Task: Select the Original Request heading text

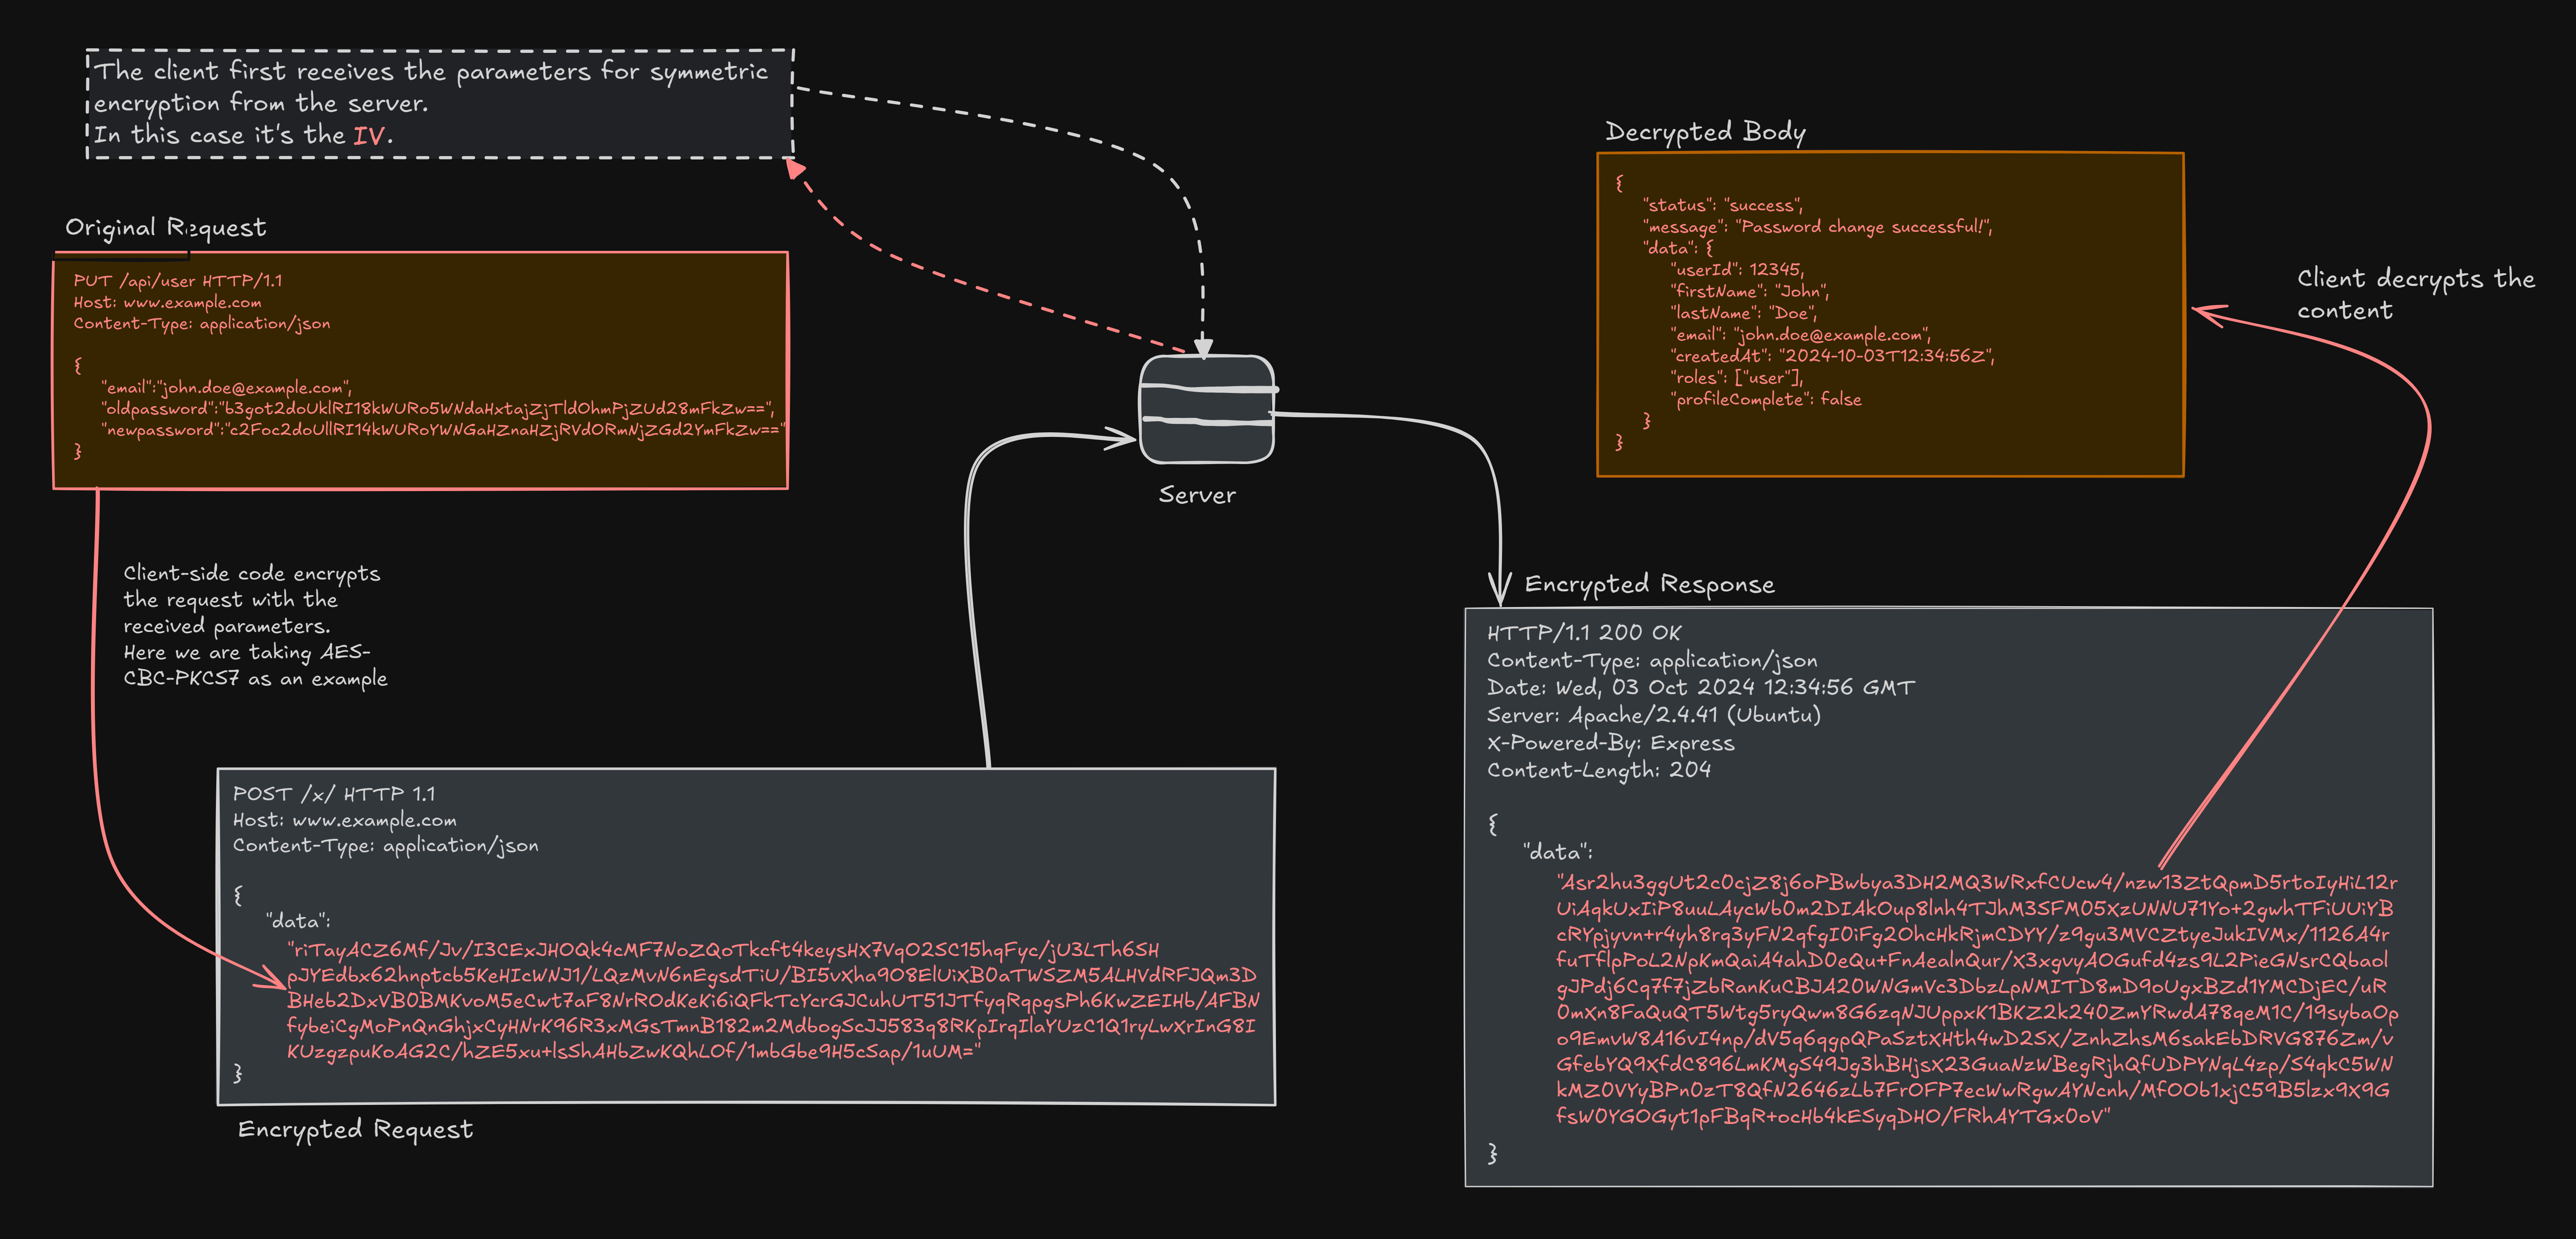Action: click(166, 228)
